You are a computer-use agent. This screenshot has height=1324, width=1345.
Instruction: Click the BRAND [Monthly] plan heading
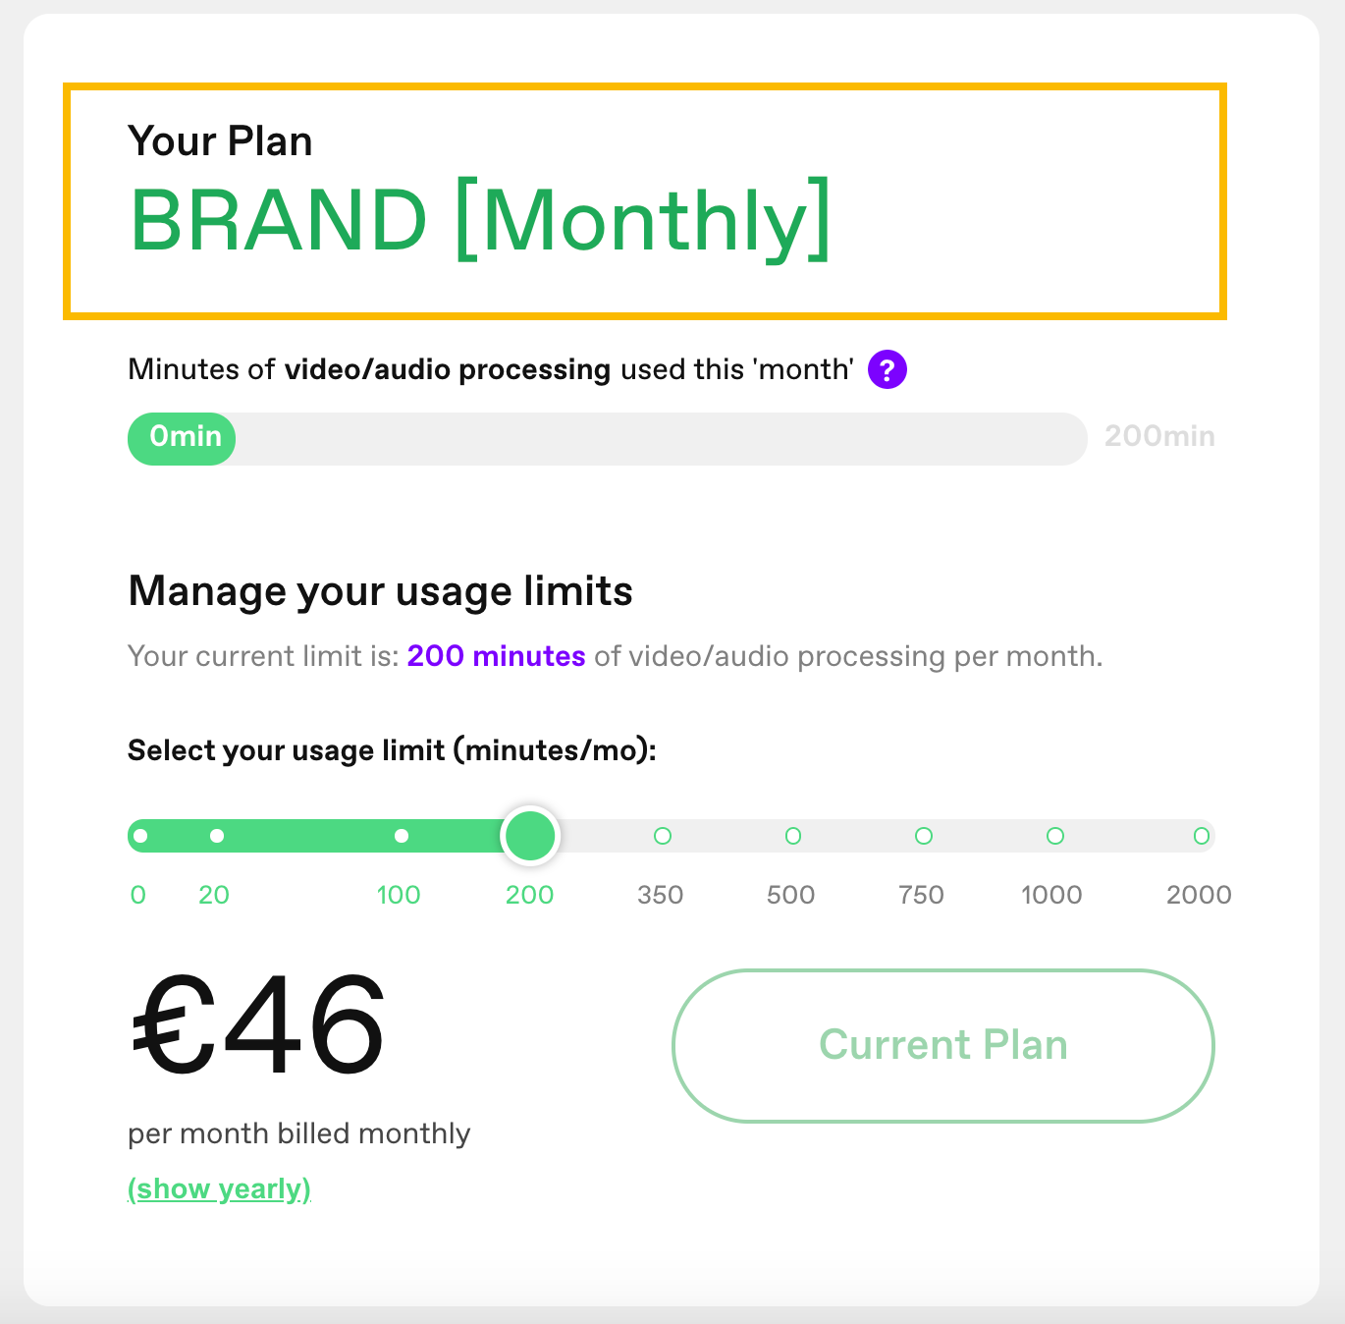point(480,220)
